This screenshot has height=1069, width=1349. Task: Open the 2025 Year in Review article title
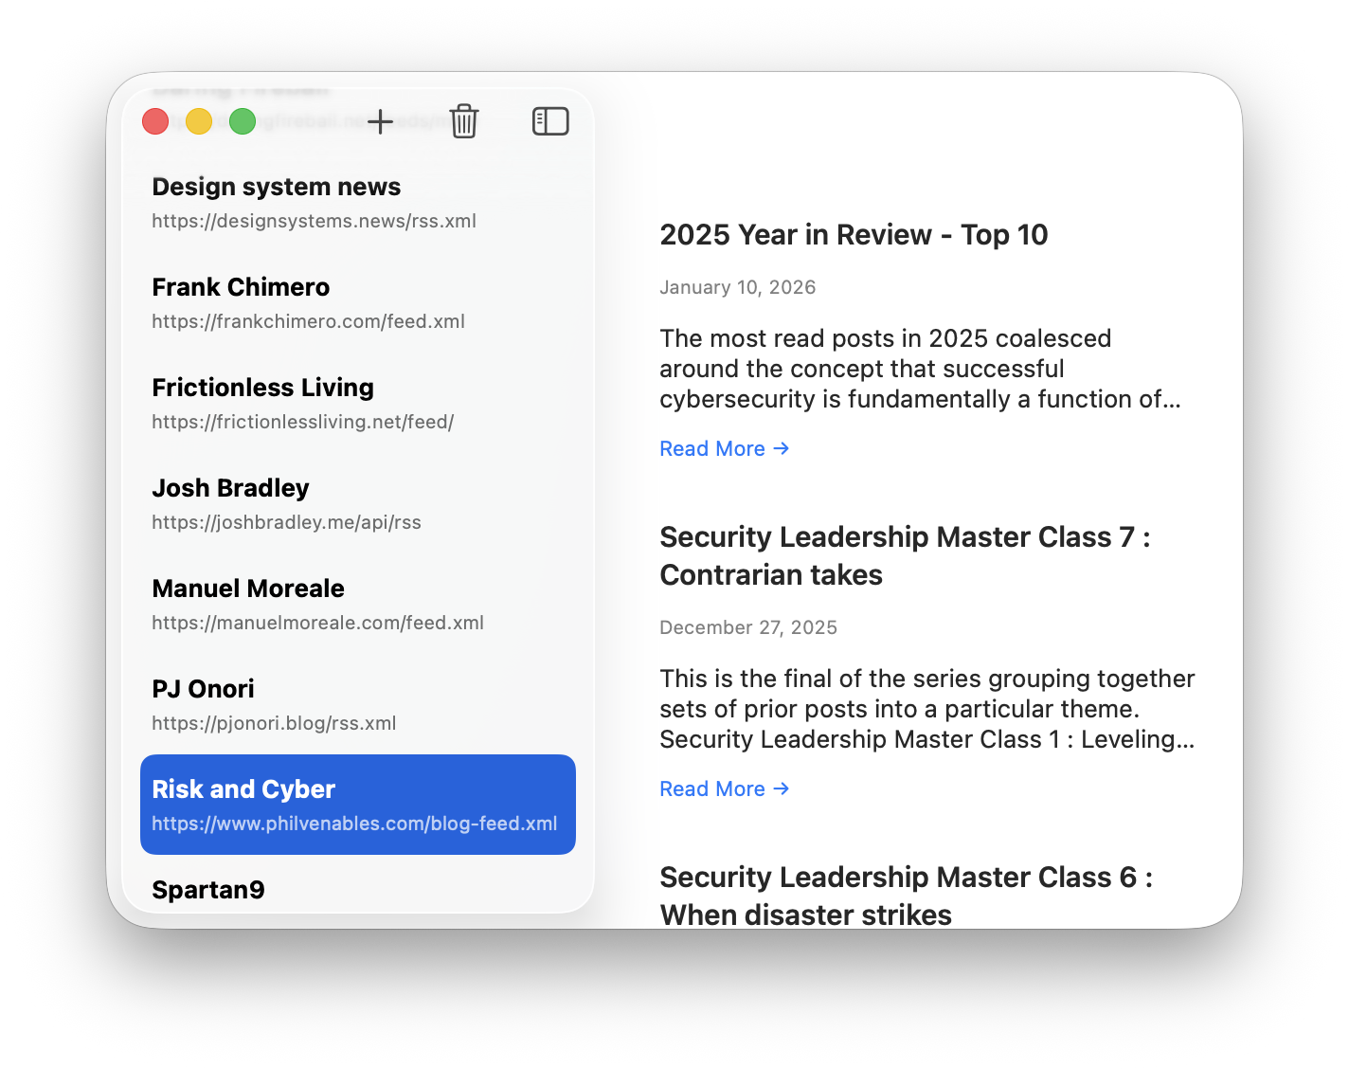[853, 235]
